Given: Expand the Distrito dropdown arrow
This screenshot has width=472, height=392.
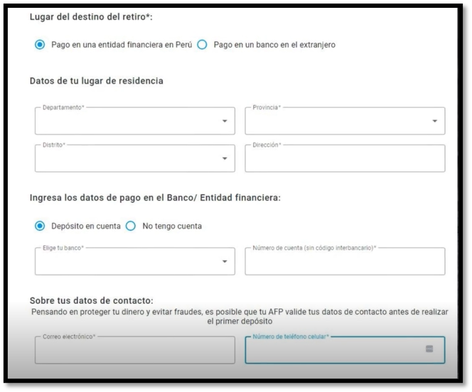Looking at the screenshot, I should pos(225,158).
